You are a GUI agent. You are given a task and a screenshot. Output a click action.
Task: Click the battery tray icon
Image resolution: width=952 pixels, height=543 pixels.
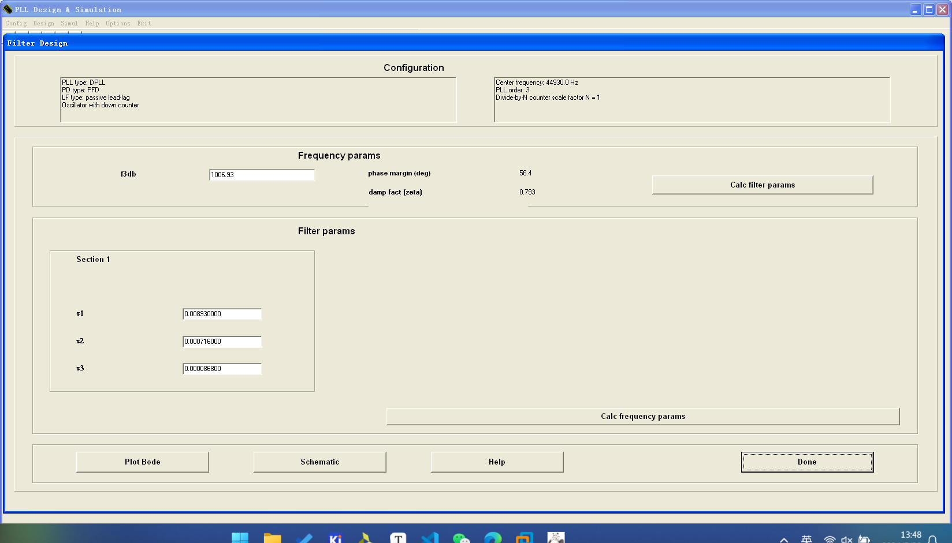(864, 540)
